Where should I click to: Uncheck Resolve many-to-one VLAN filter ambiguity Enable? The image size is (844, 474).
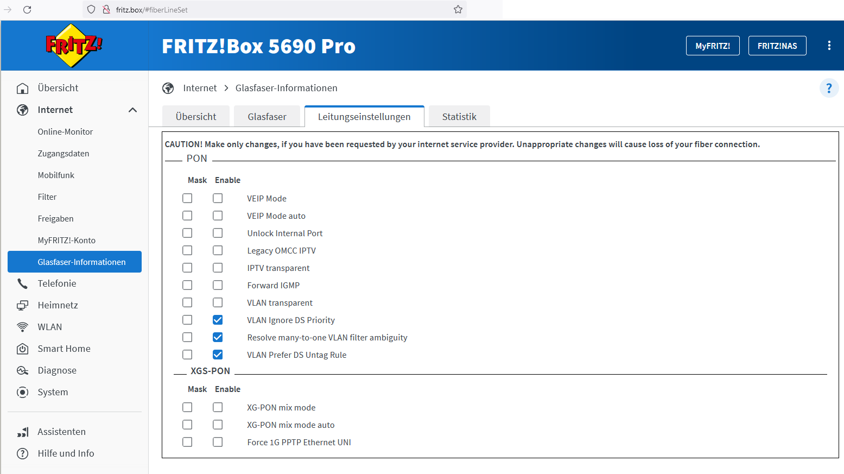pos(218,337)
